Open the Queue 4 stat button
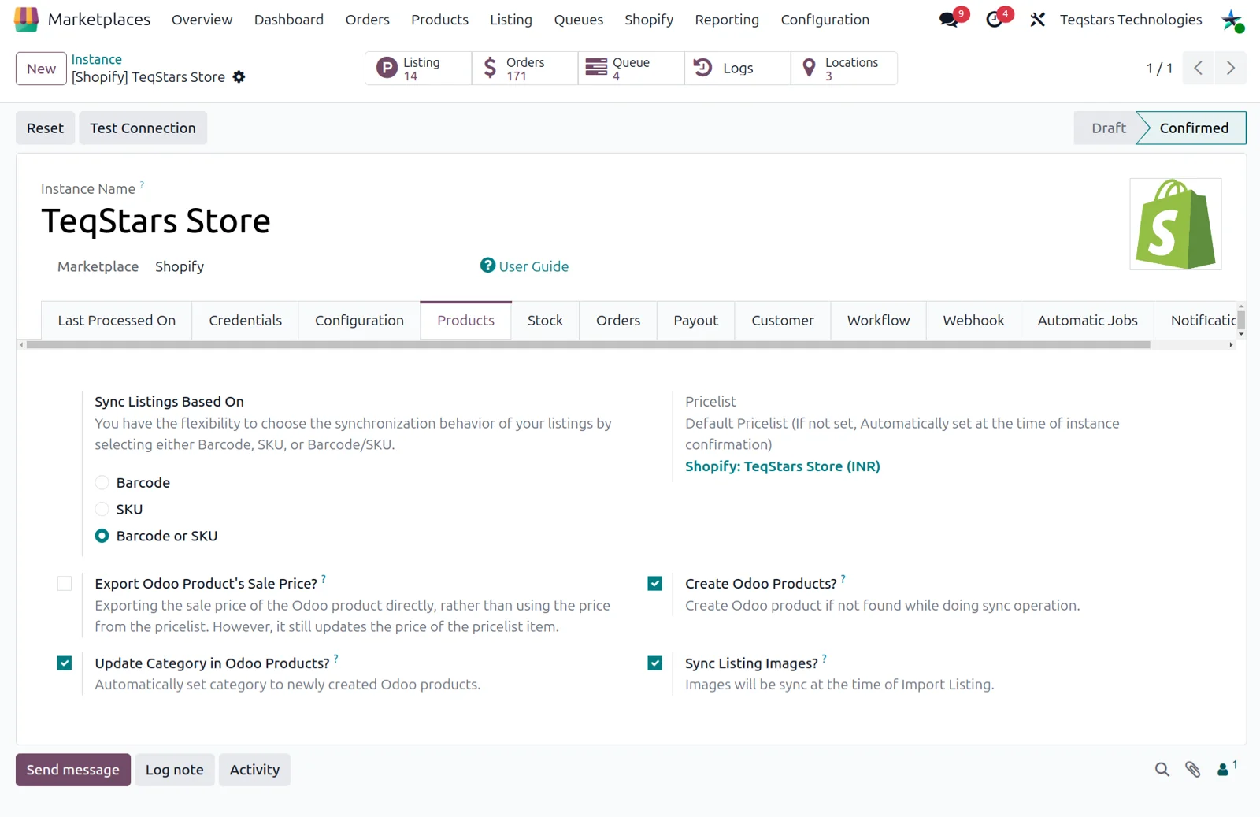 (x=632, y=69)
